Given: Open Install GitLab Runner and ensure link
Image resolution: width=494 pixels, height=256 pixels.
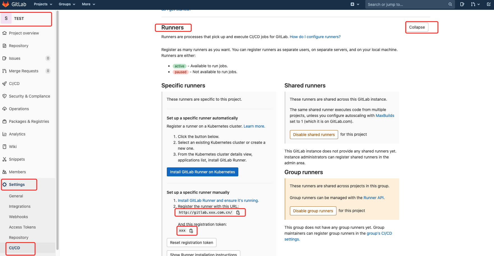Looking at the screenshot, I should point(218,200).
